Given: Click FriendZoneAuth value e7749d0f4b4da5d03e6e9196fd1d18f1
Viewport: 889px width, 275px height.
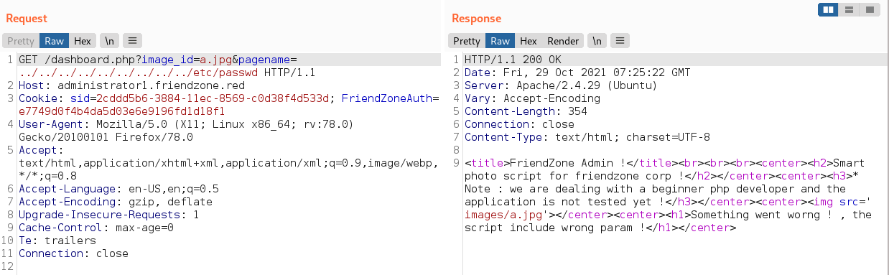Looking at the screenshot, I should pyautogui.click(x=122, y=111).
